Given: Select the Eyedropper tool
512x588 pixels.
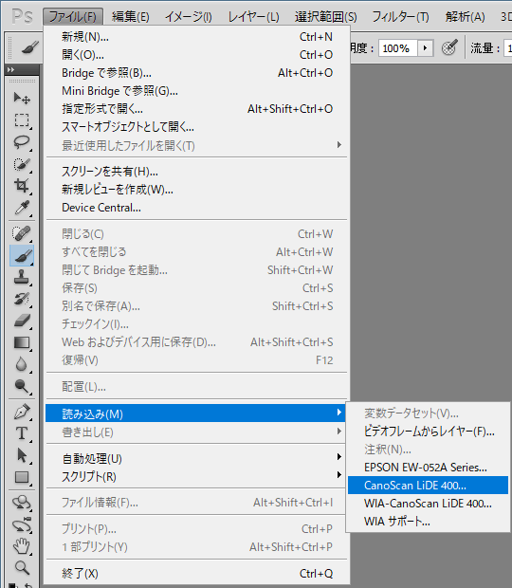Looking at the screenshot, I should [x=22, y=207].
